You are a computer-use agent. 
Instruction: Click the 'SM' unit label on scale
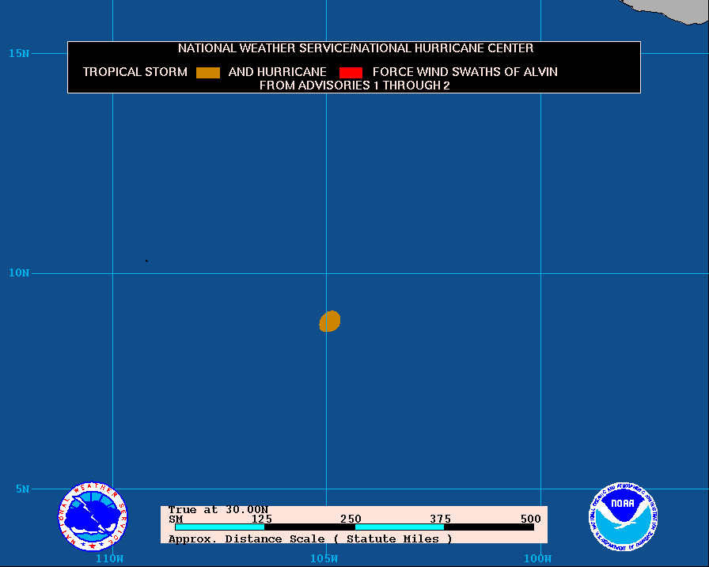pyautogui.click(x=176, y=519)
